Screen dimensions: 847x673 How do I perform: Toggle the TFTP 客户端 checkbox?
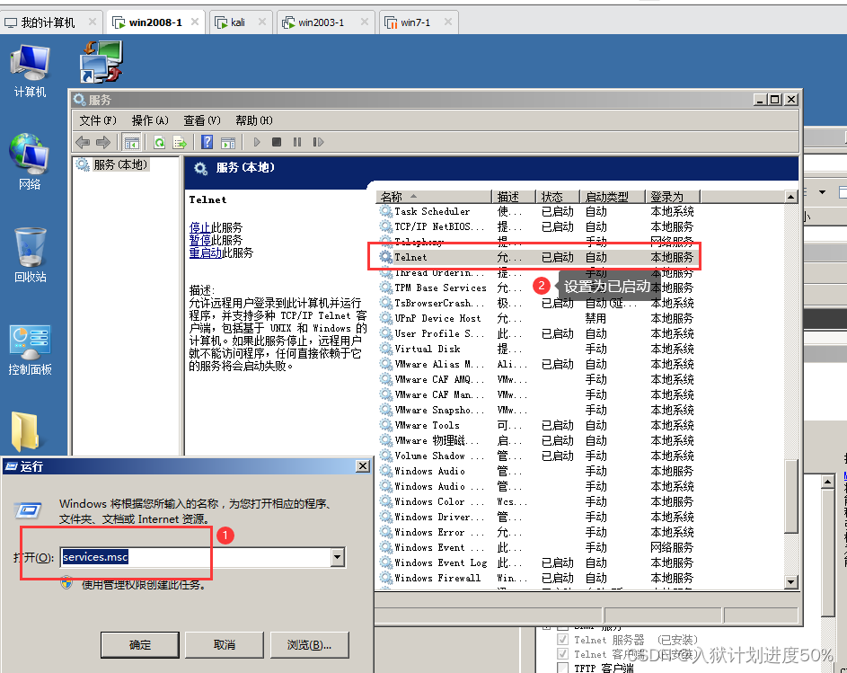(x=562, y=669)
